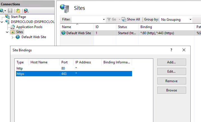Click the Add... button in Site Bindings
Screen dimensions: 201x122
tap(171, 62)
